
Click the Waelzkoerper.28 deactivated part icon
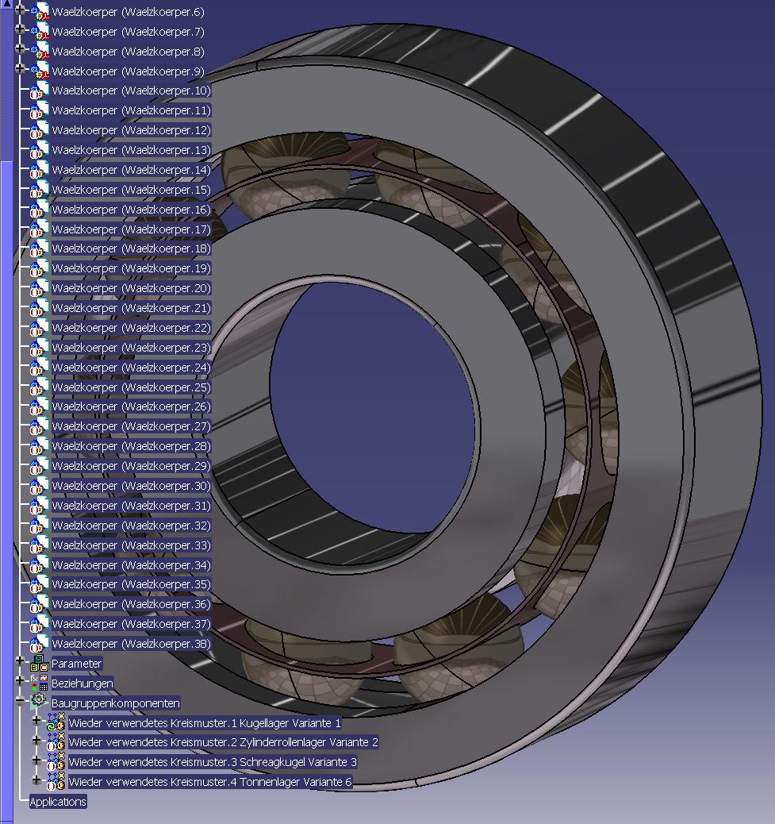tap(40, 446)
